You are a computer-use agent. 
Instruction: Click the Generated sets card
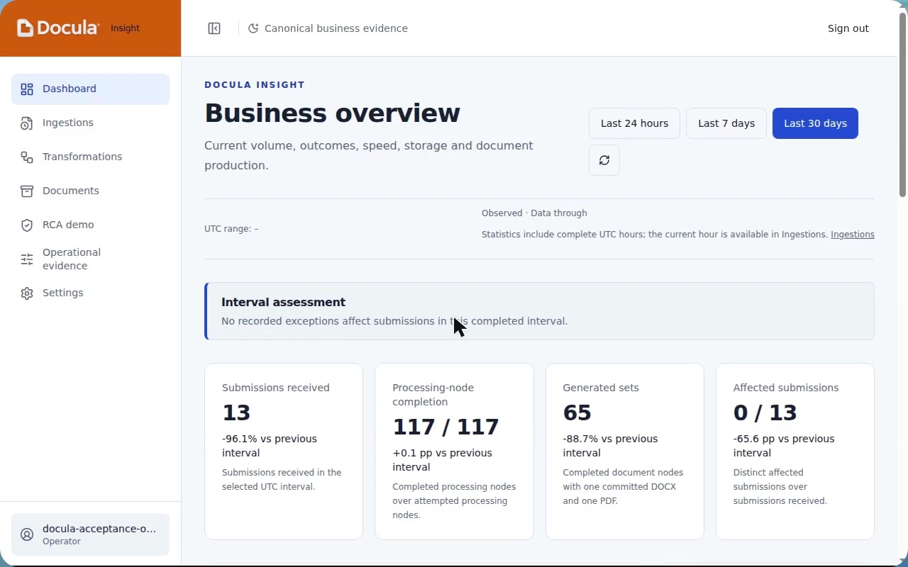625,451
